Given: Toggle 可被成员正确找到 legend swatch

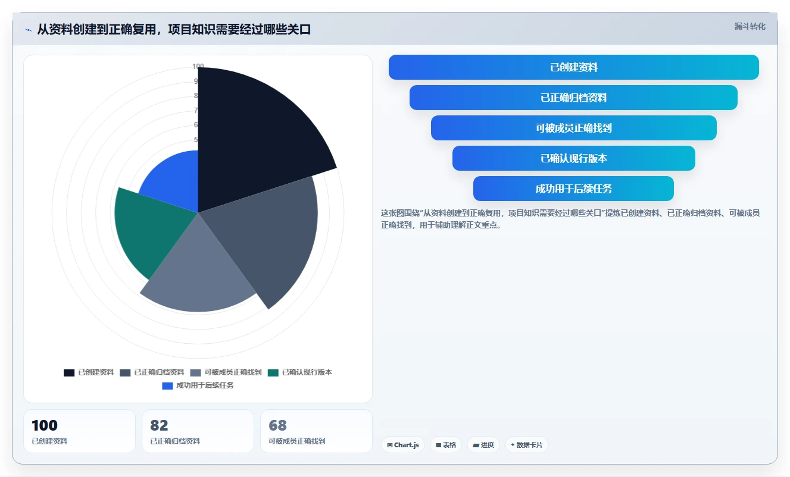Looking at the screenshot, I should [195, 372].
